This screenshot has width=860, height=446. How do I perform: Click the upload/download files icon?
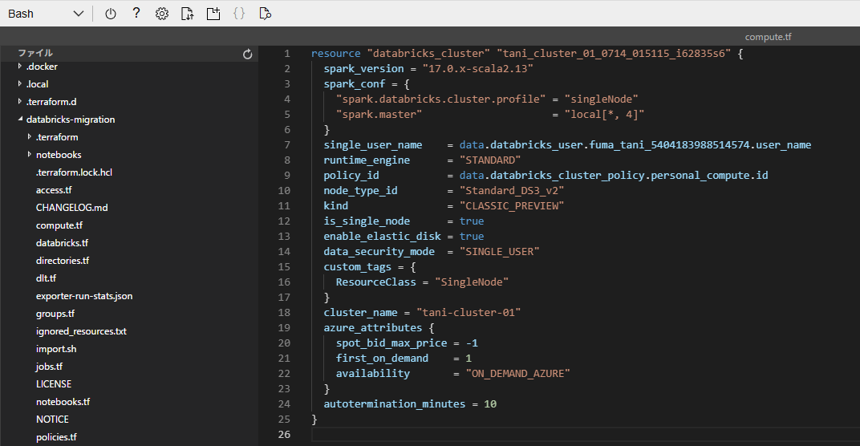188,14
